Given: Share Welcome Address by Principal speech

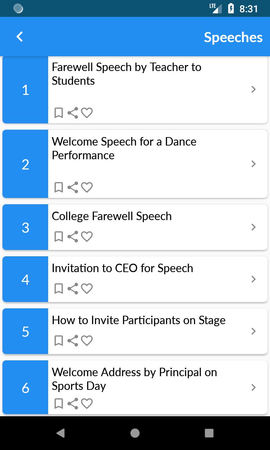Looking at the screenshot, I should click(73, 403).
